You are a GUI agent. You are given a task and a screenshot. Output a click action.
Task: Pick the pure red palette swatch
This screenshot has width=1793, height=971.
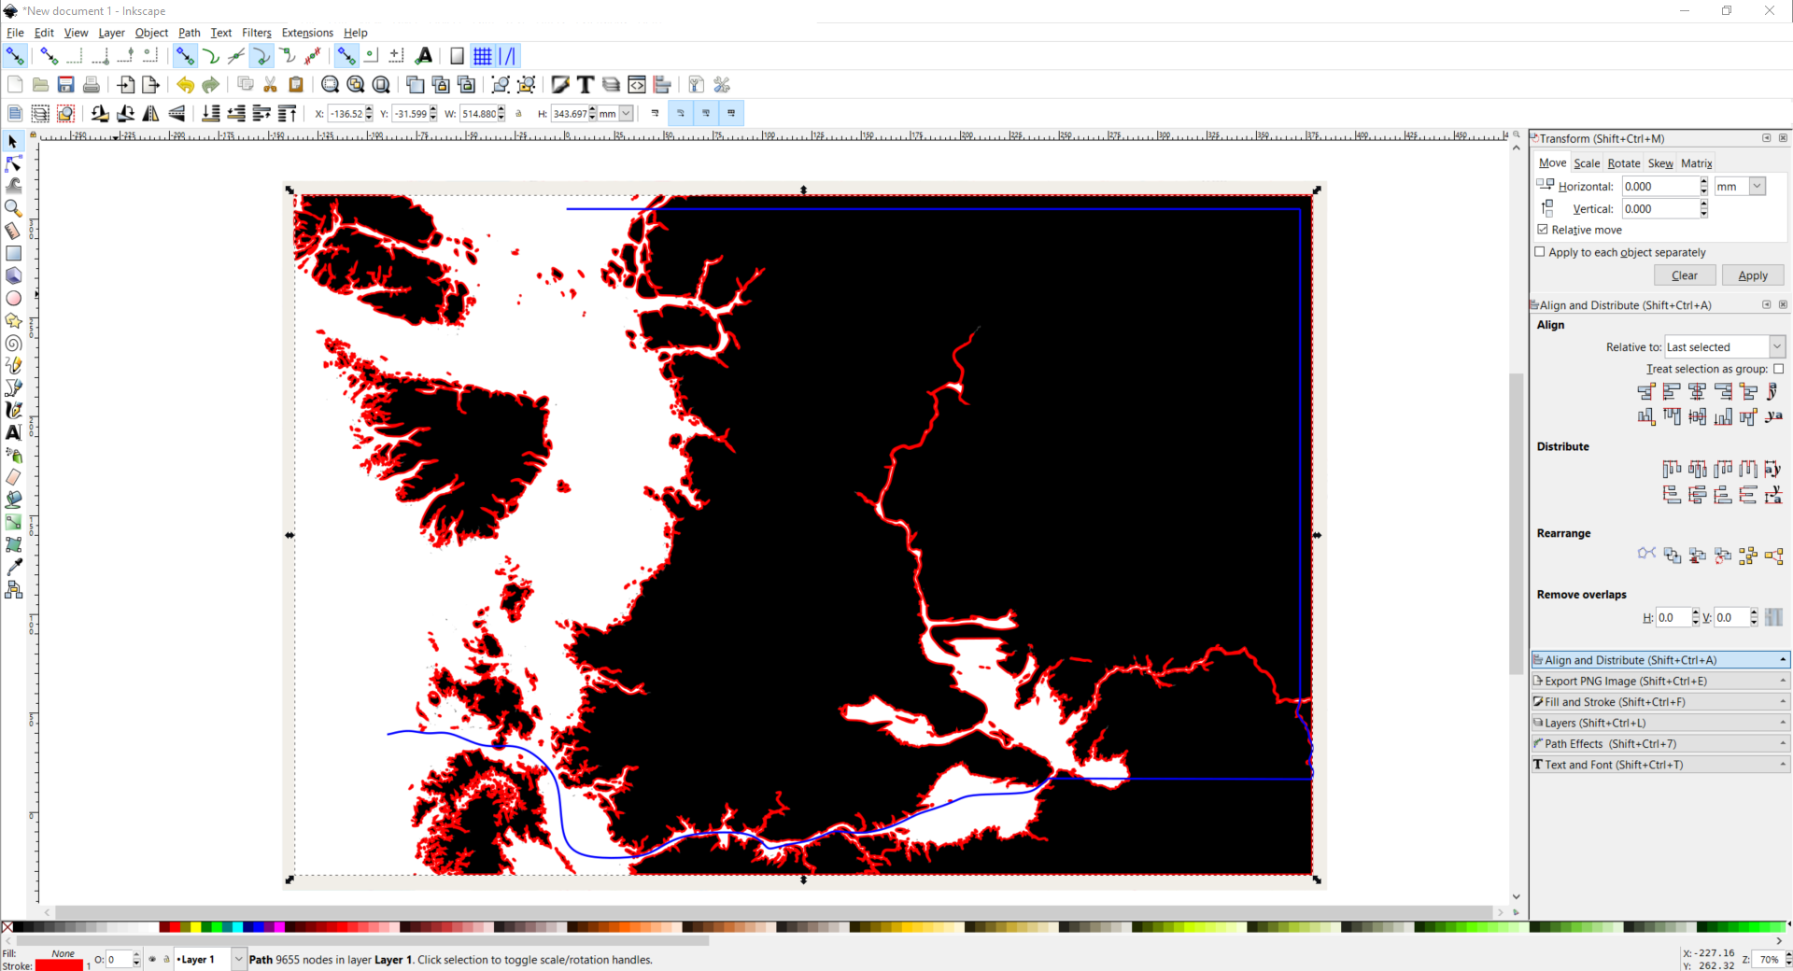pos(175,927)
